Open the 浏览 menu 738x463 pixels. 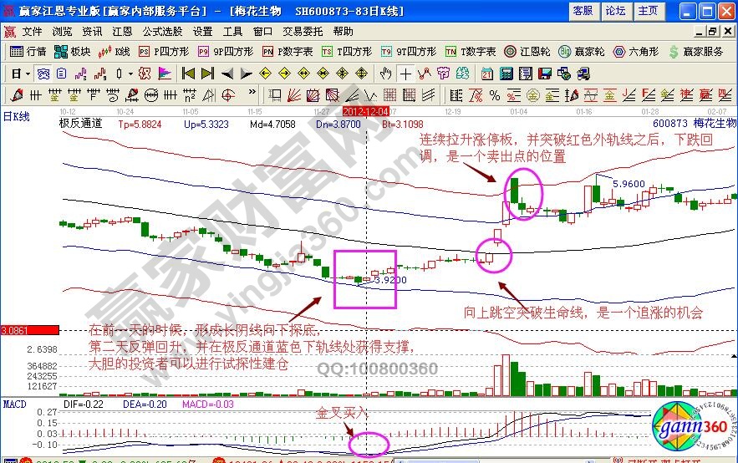click(62, 32)
